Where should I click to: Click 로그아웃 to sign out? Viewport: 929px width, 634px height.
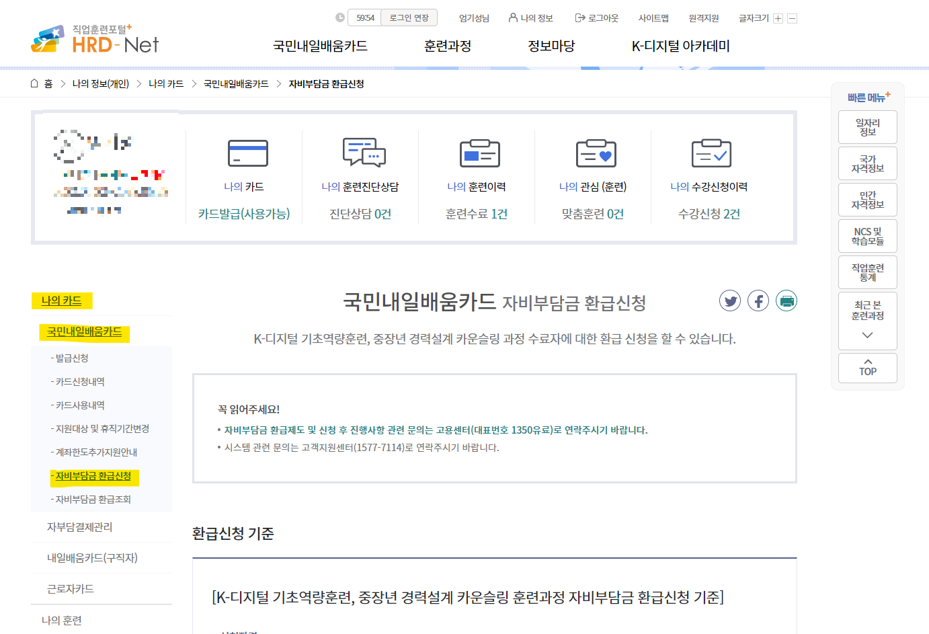coord(597,18)
